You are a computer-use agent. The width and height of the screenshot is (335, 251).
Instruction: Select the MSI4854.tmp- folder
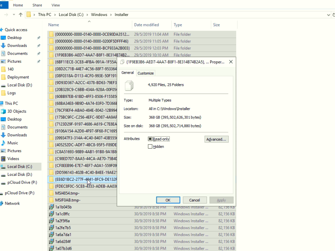67,193
